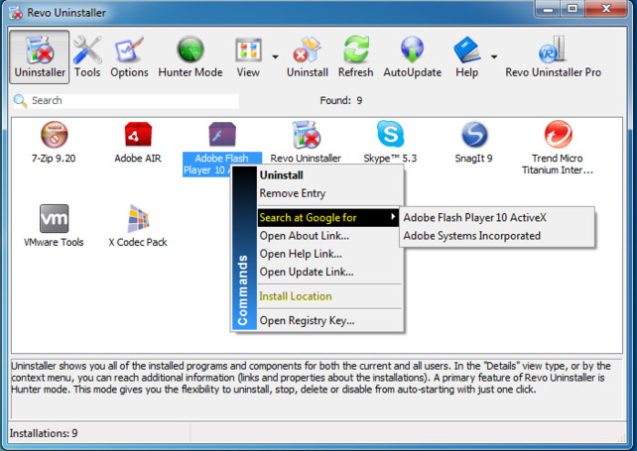Open the Search at Google for submenu
This screenshot has width=637, height=451.
328,218
